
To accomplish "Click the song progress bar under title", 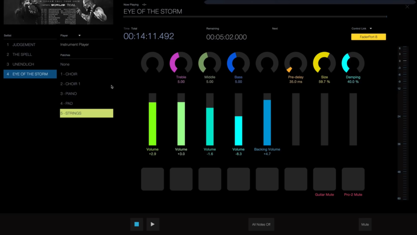I will (255, 17).
